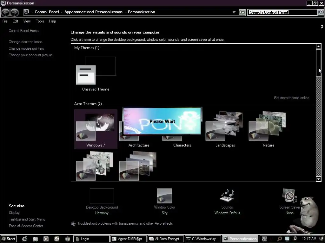This screenshot has width=325, height=243.
Task: Open the media player icon on taskbar
Action: (46, 239)
